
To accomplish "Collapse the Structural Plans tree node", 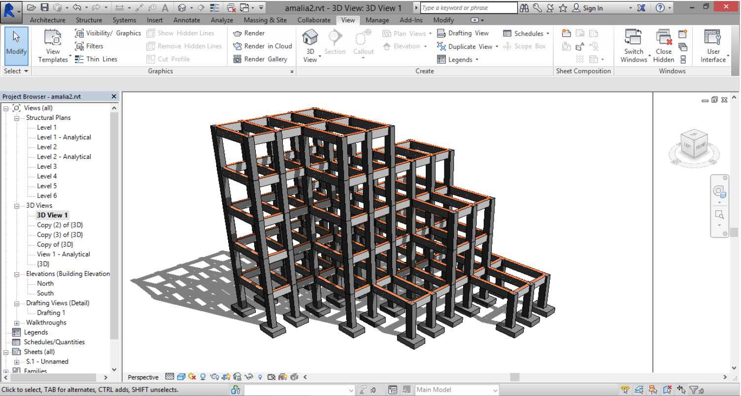I will pyautogui.click(x=17, y=118).
